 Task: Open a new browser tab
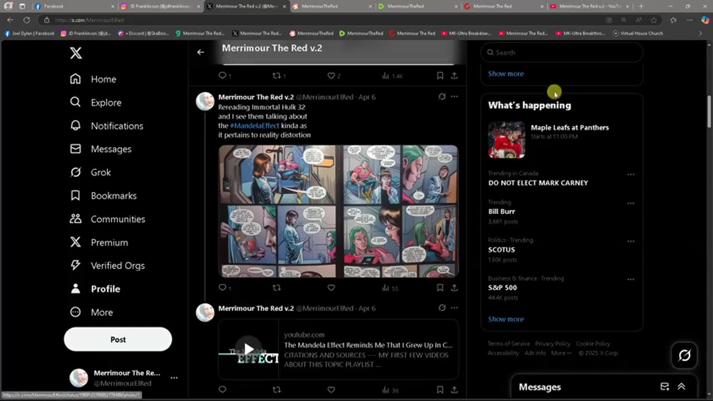pyautogui.click(x=641, y=6)
